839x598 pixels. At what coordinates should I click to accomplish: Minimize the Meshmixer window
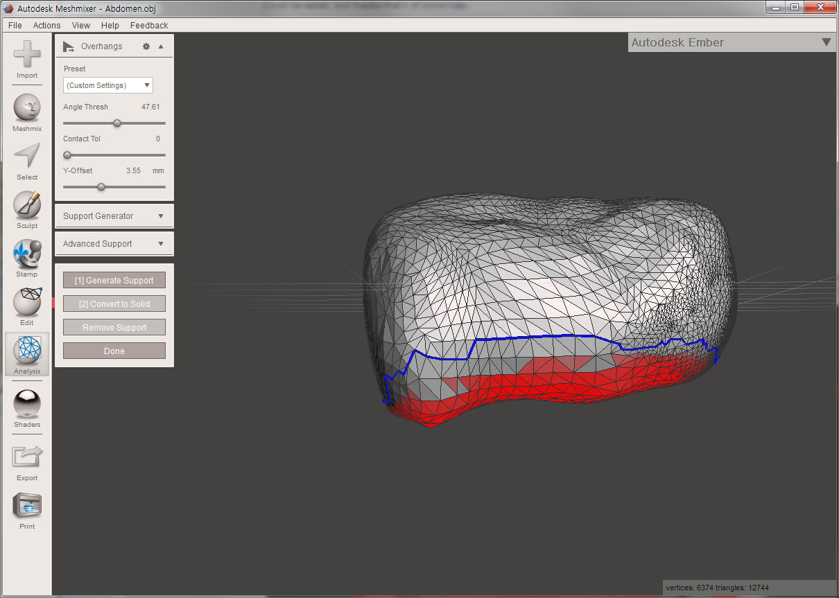click(x=777, y=7)
